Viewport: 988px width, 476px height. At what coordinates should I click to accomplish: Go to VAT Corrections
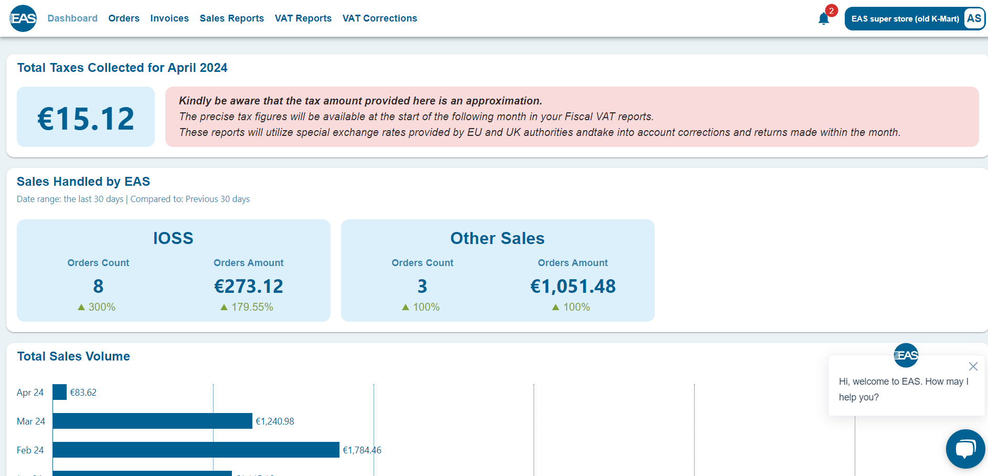pyautogui.click(x=379, y=18)
